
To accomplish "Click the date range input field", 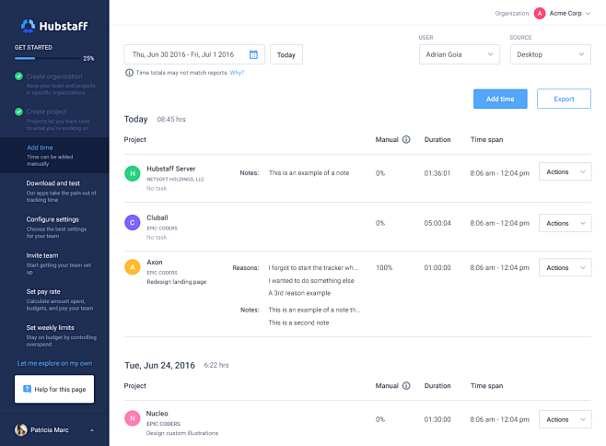I will coord(194,54).
